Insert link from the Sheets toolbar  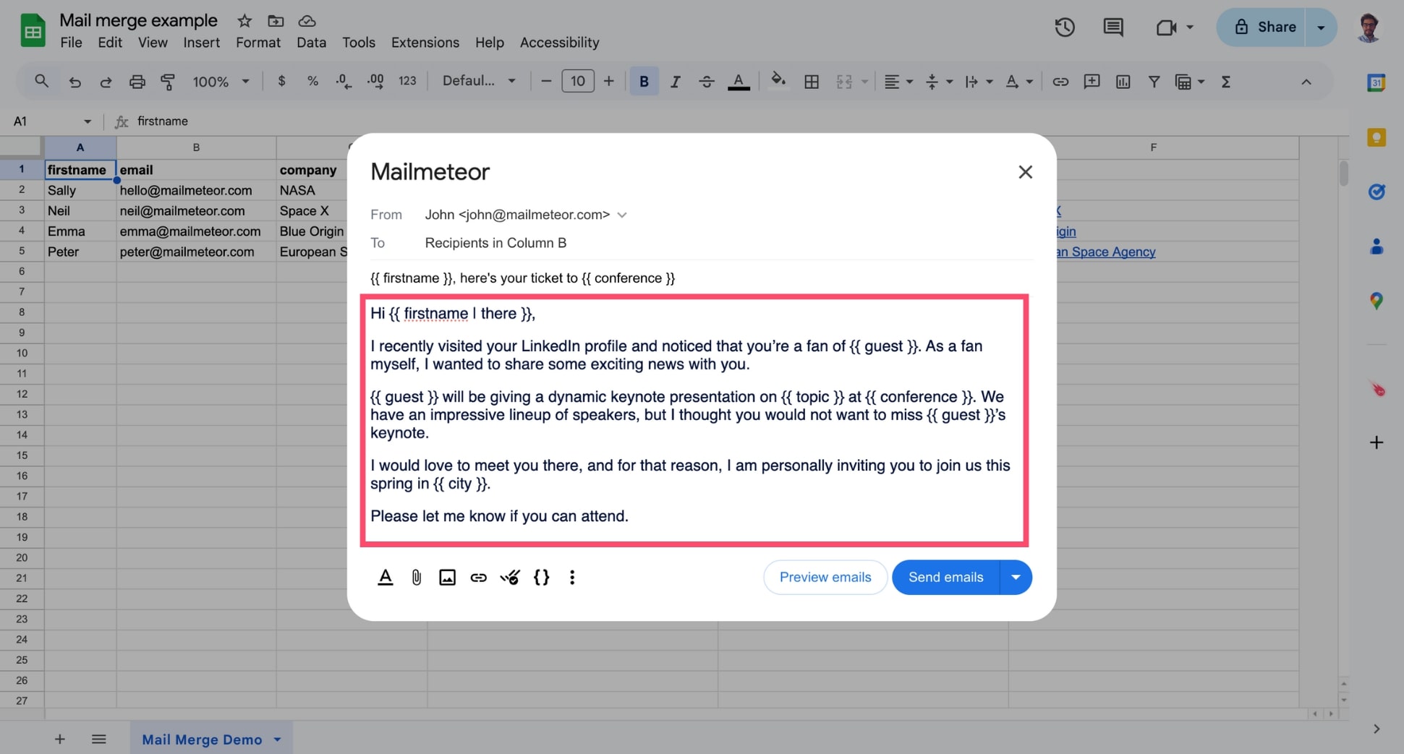(x=1060, y=82)
